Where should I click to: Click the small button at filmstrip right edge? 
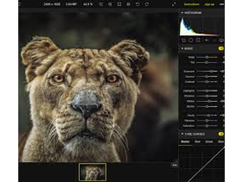coord(175,165)
